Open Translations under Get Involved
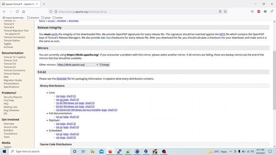 point(10,133)
